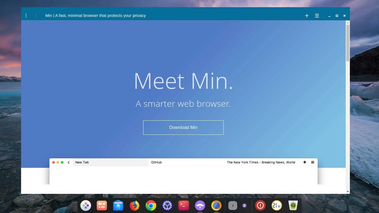Launch Firefox from the dock

[x=135, y=206]
